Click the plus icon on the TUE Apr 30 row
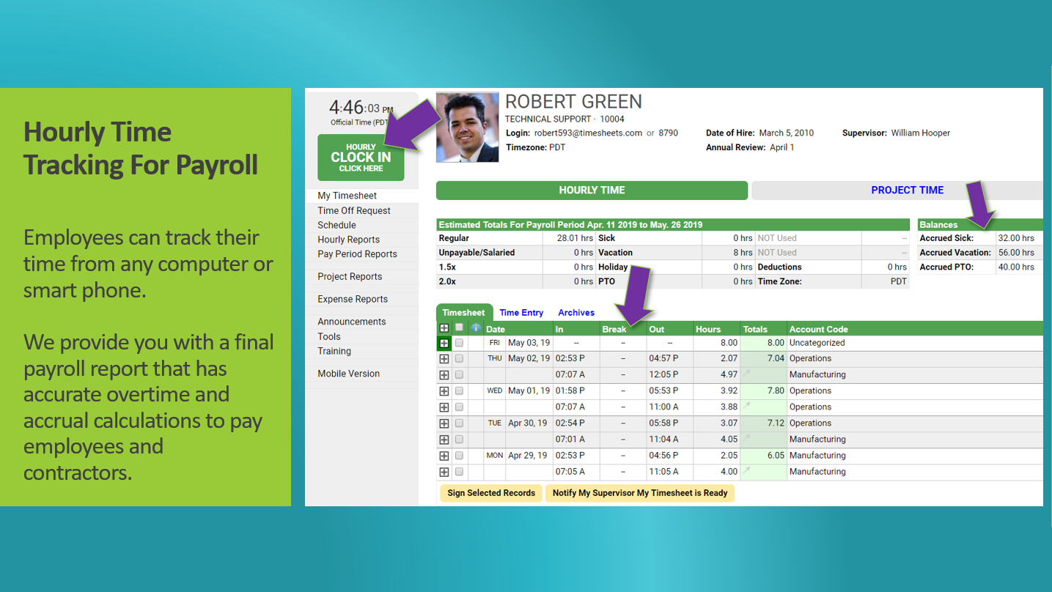This screenshot has width=1052, height=592. [x=444, y=423]
